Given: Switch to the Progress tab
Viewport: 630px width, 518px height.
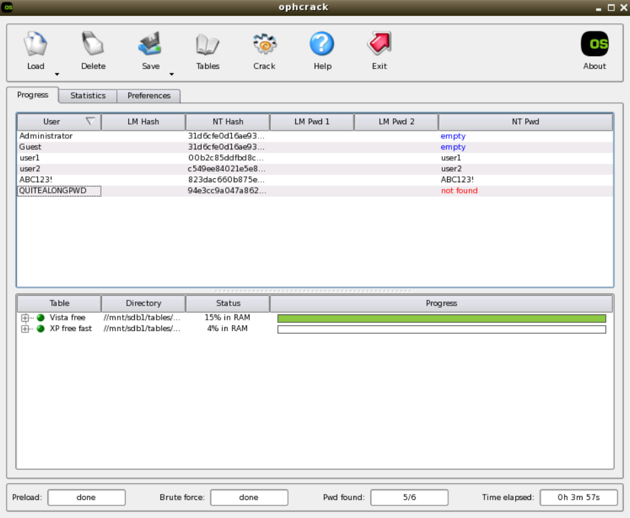Looking at the screenshot, I should [x=33, y=95].
